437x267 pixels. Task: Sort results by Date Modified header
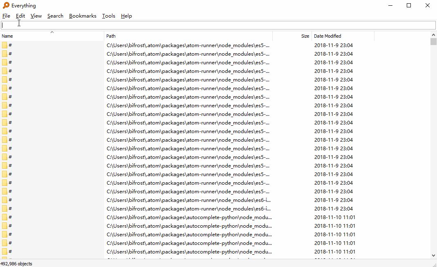point(343,36)
